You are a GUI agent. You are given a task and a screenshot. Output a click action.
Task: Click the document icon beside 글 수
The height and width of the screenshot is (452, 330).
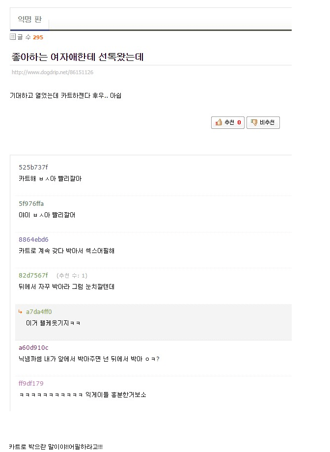tap(13, 37)
